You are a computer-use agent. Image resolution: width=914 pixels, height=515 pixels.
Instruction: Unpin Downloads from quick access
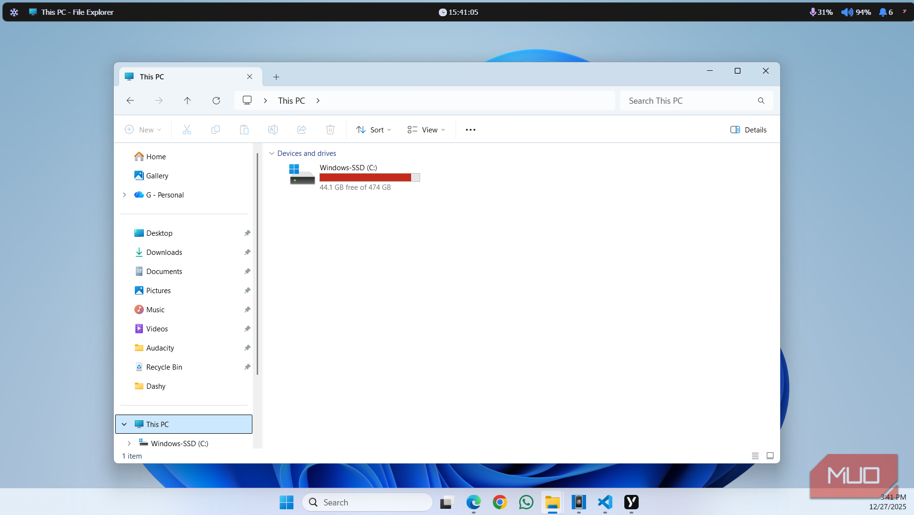247,252
